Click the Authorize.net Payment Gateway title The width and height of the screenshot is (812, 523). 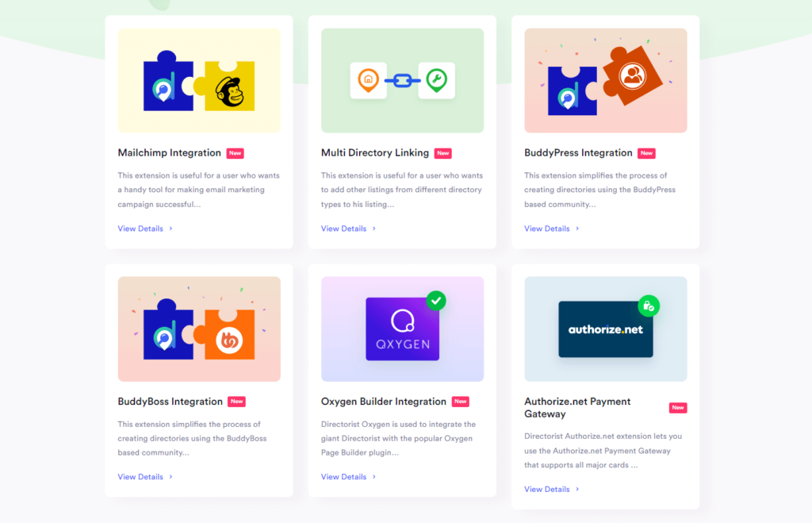[577, 407]
